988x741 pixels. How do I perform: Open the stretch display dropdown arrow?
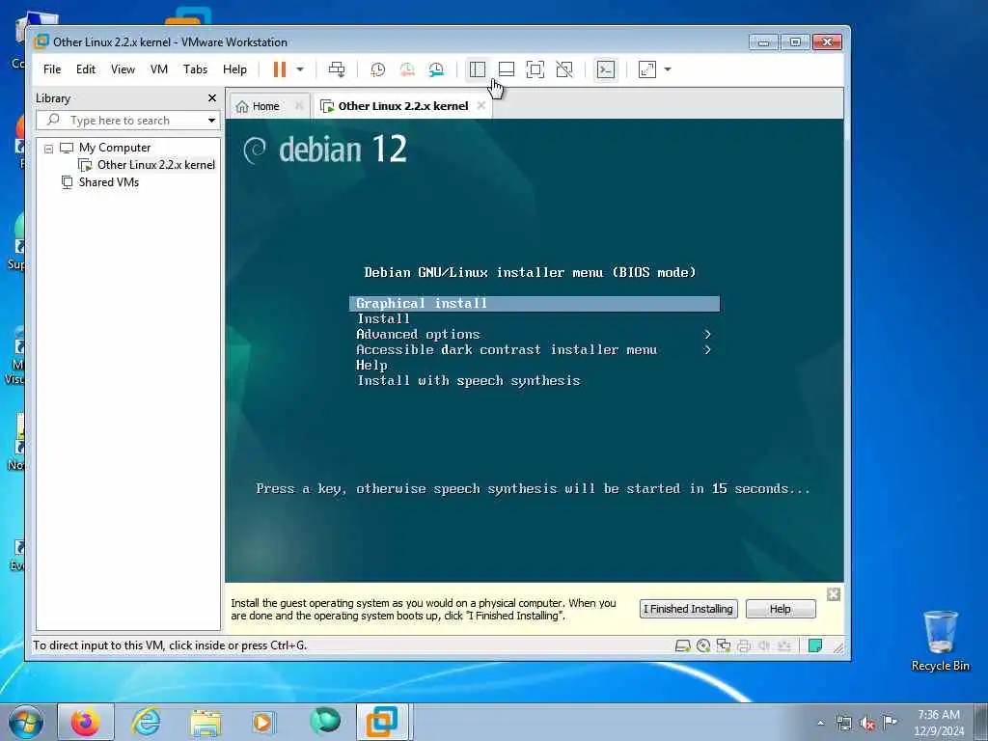668,69
